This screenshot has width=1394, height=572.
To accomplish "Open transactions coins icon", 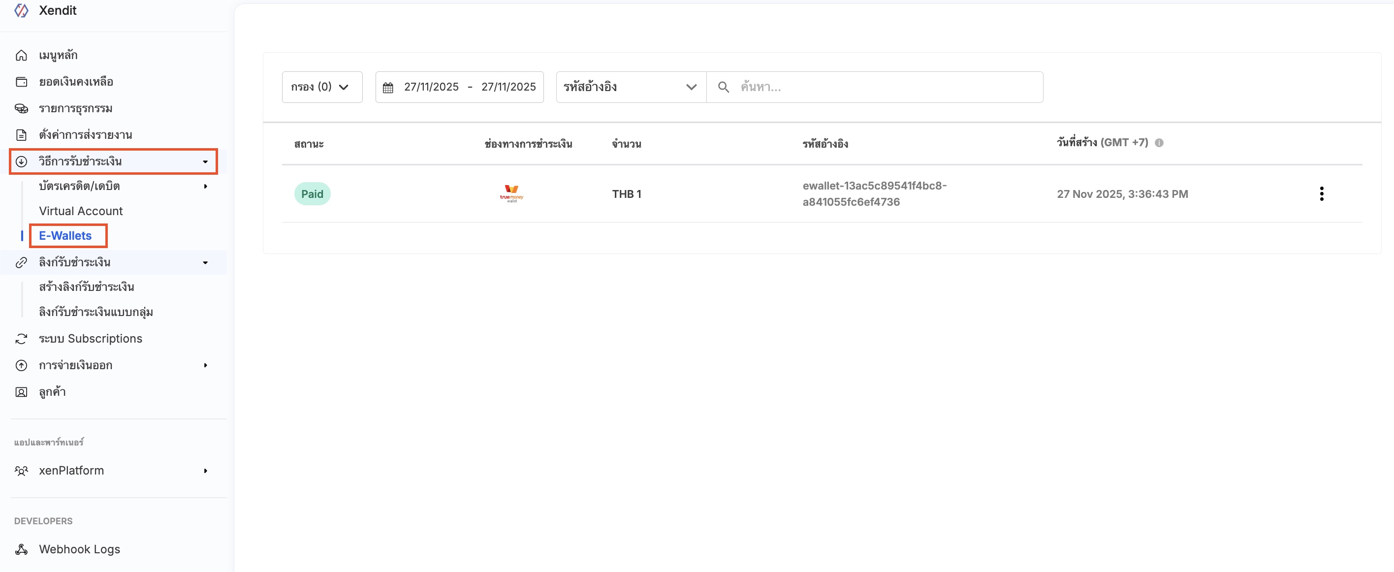I will 21,108.
